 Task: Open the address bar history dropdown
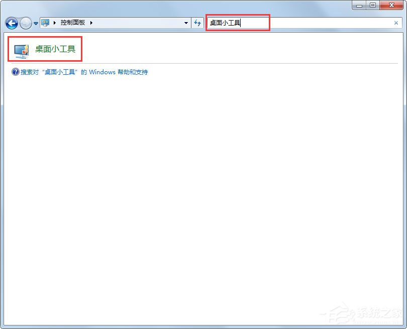click(186, 23)
